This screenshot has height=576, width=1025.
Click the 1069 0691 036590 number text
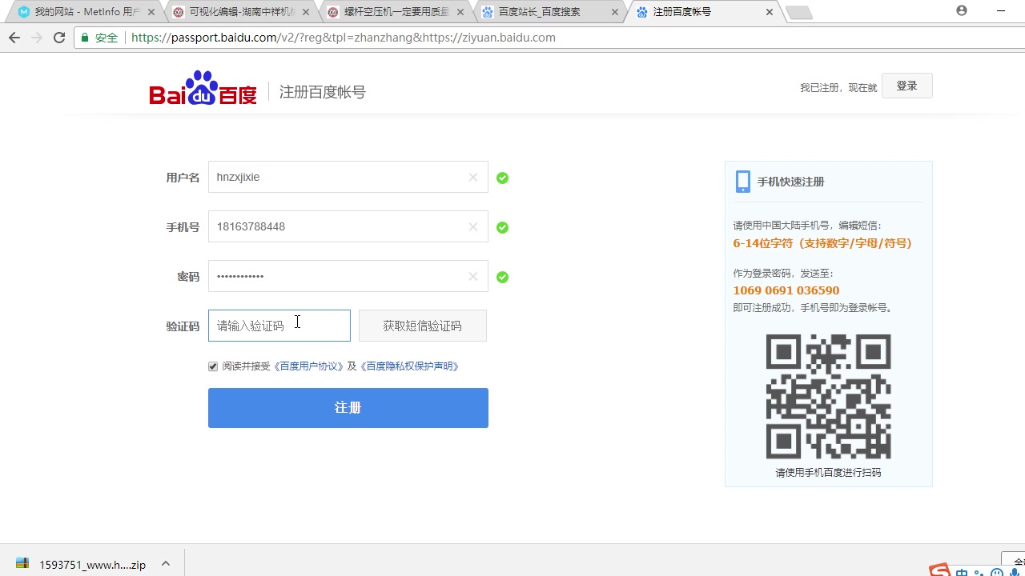pos(786,290)
